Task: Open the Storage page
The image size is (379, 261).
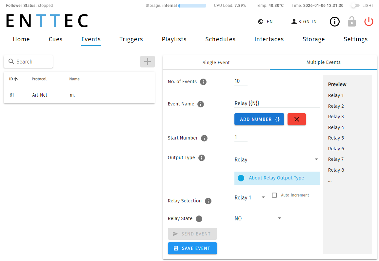Action: pyautogui.click(x=313, y=39)
